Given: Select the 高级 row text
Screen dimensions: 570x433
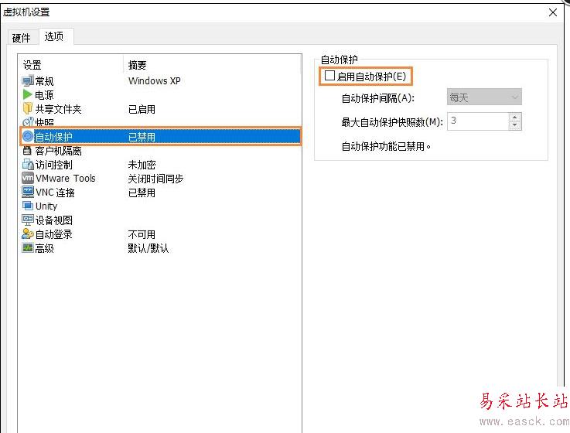Looking at the screenshot, I should click(x=44, y=248).
